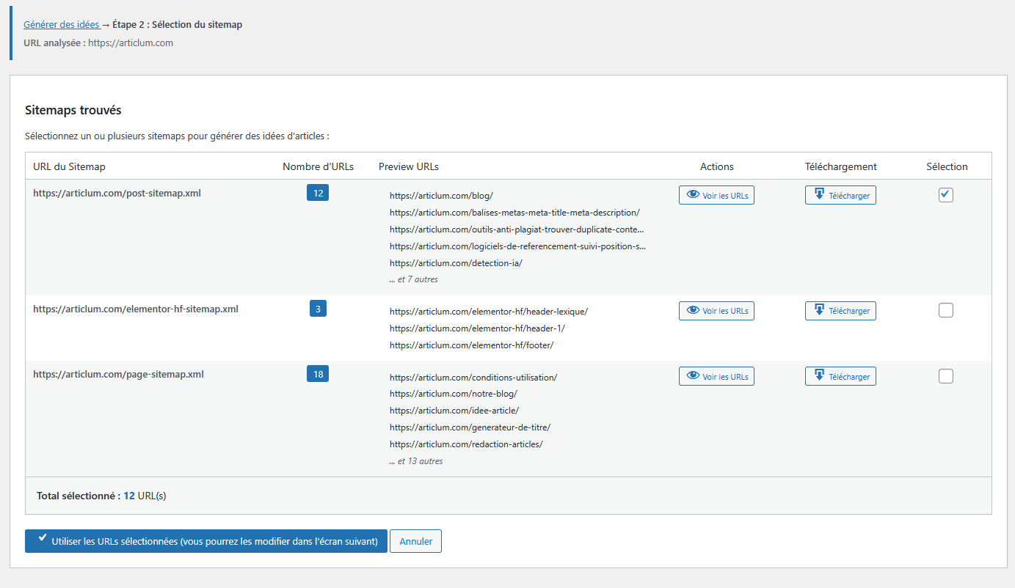Click eye icon for elementor-hf-sitemap row

[693, 311]
